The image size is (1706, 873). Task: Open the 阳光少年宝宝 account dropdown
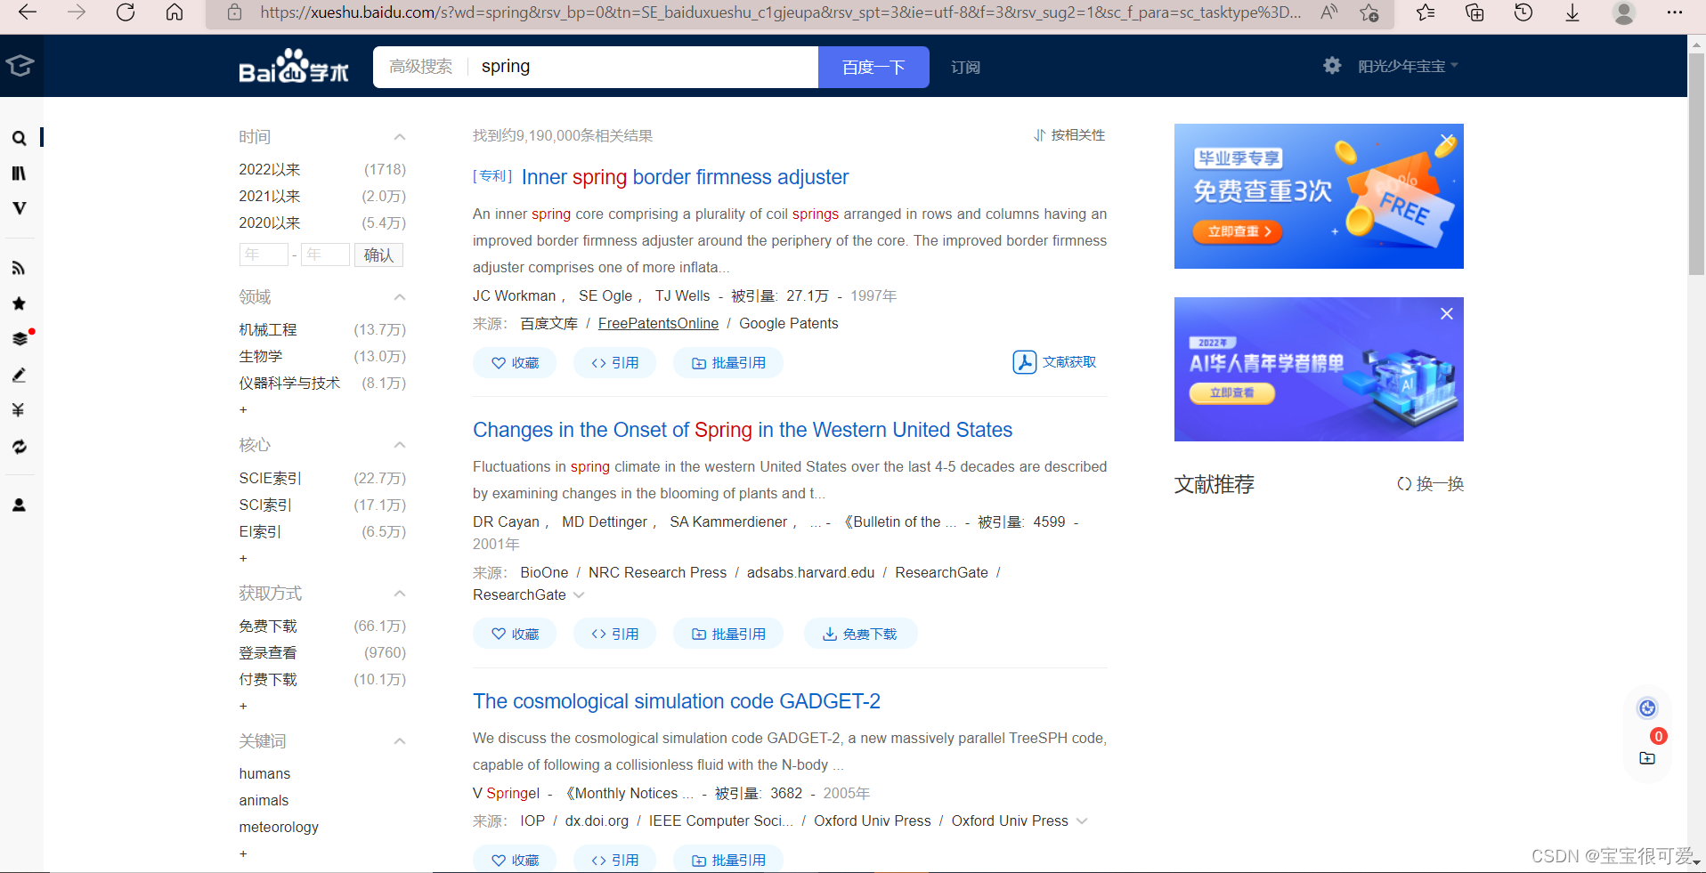coord(1408,66)
